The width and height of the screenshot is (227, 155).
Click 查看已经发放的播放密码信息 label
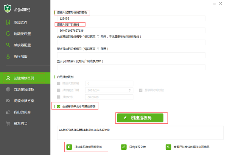click(x=191, y=147)
